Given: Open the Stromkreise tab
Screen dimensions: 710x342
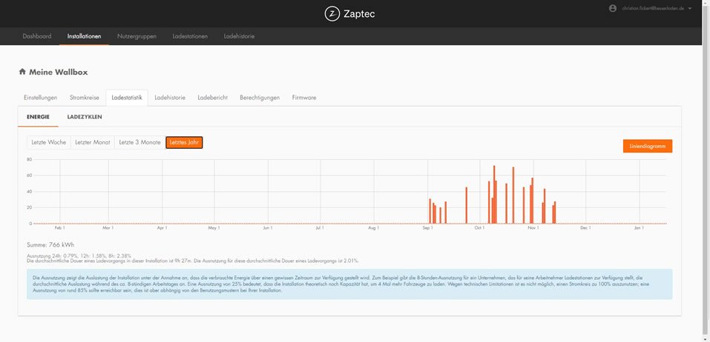Looking at the screenshot, I should click(x=84, y=97).
